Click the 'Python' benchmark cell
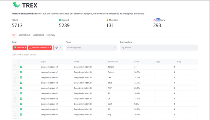Image resolution: width=210 pixels, height=120 pixels. (x=120, y=72)
